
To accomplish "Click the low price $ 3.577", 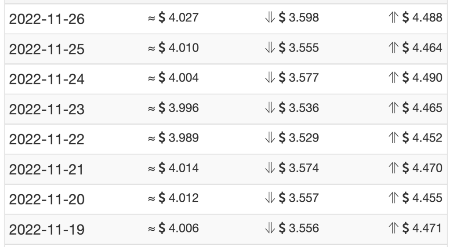I will click(299, 78).
